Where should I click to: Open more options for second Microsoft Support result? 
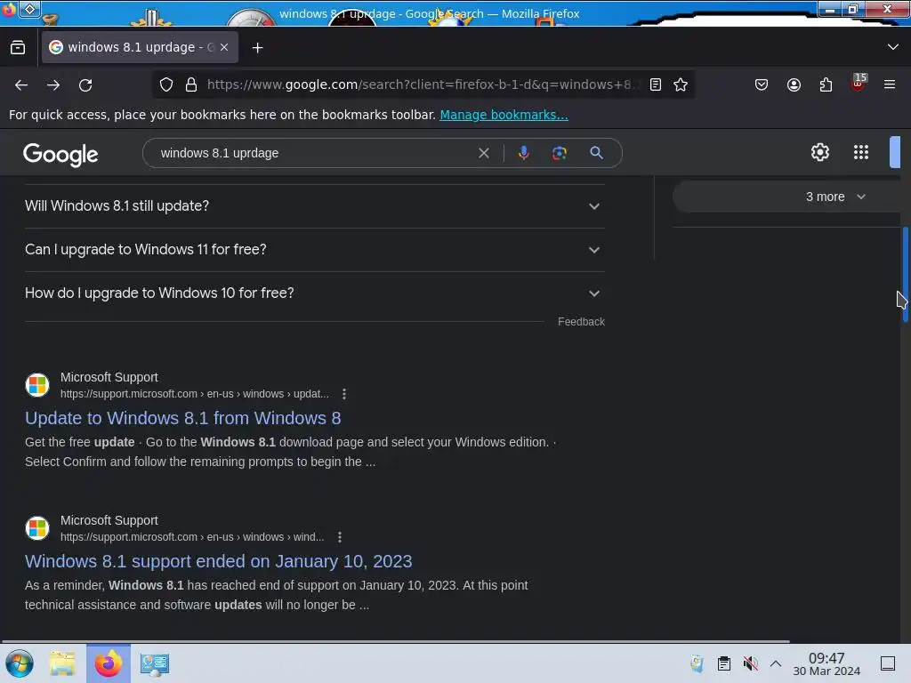(339, 537)
